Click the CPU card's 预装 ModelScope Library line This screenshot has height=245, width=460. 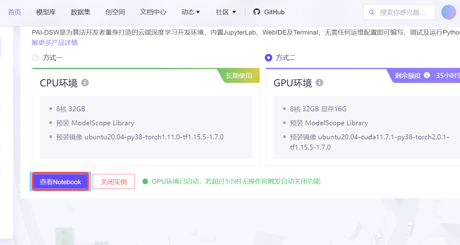[95, 123]
